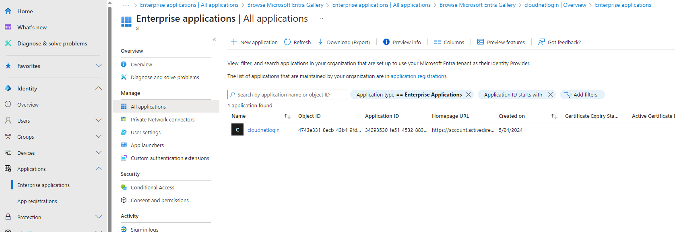Open Preview features

coord(501,42)
